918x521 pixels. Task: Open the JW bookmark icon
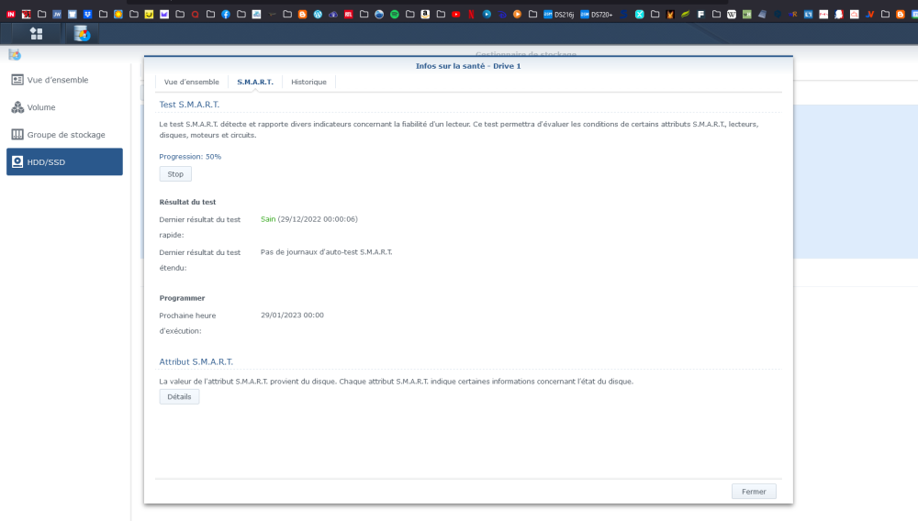coord(57,15)
